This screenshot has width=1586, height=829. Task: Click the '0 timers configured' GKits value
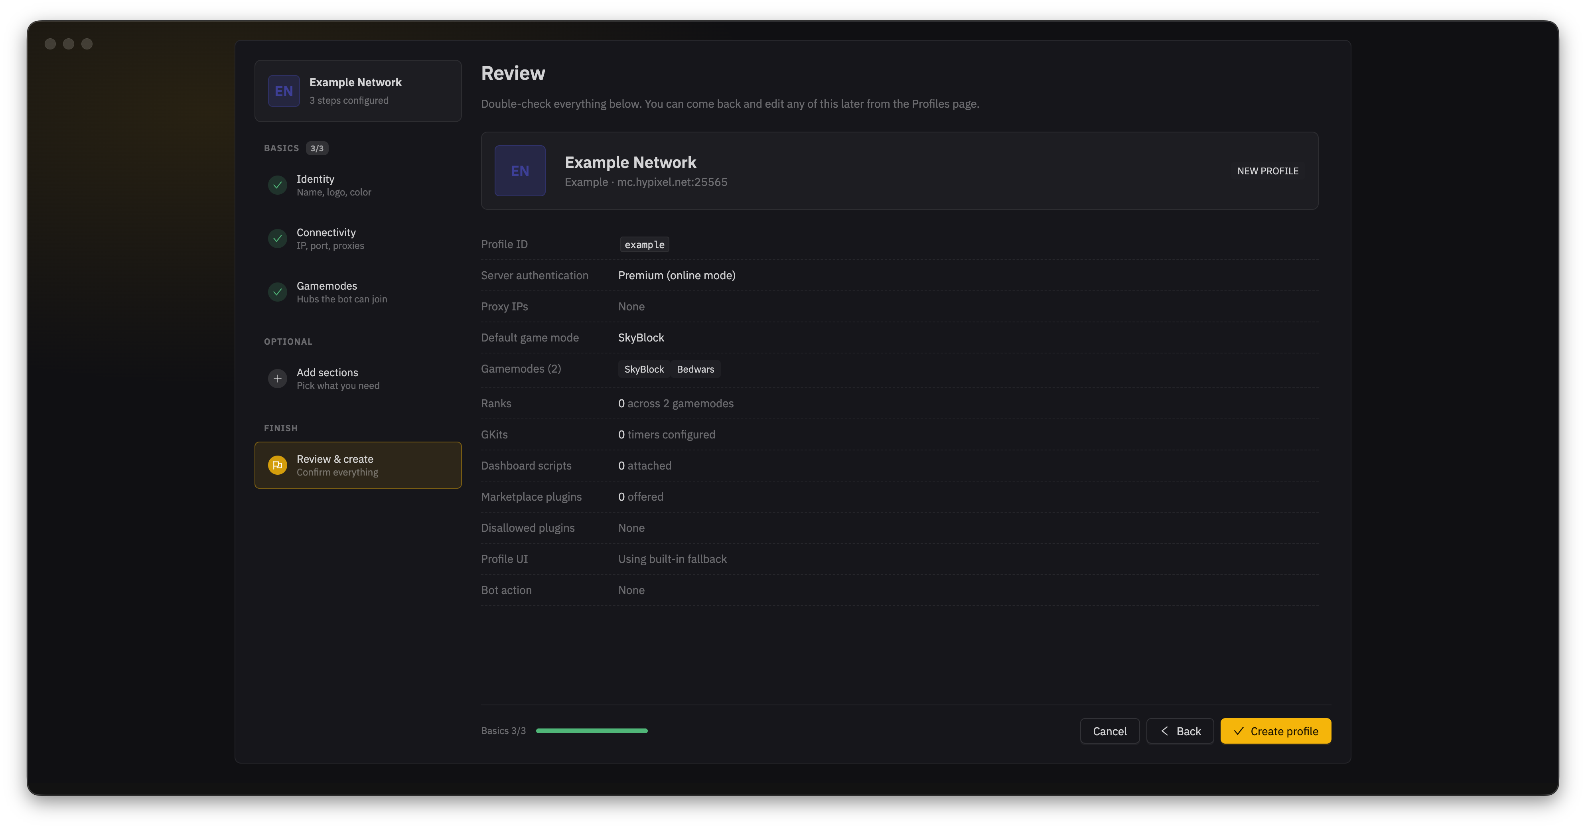[x=667, y=435]
